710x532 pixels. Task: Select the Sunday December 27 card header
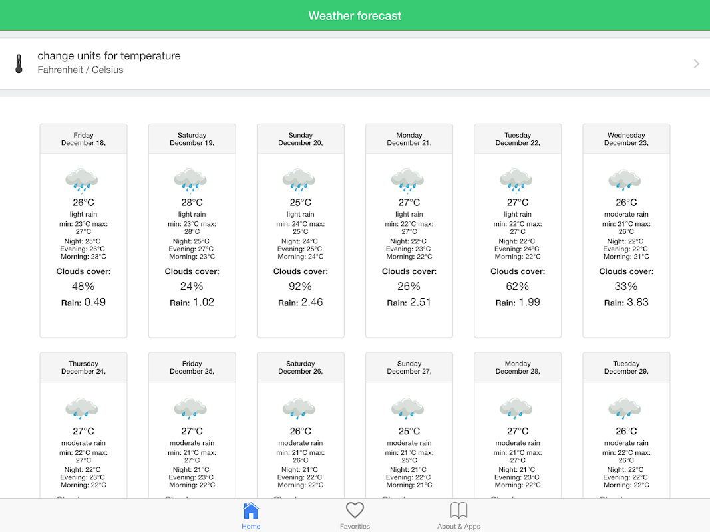(409, 367)
